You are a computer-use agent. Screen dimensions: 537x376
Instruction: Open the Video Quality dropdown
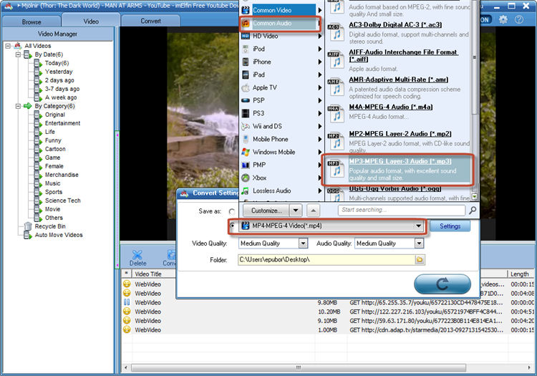tap(303, 244)
